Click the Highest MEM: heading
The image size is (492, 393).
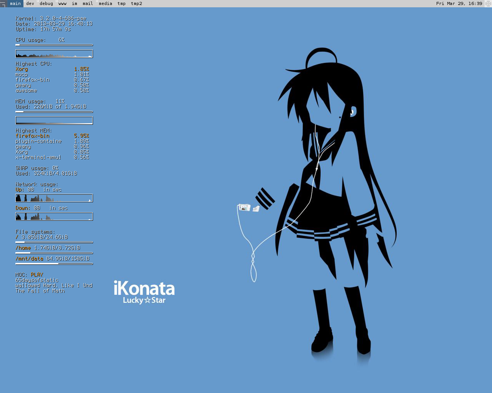point(34,130)
